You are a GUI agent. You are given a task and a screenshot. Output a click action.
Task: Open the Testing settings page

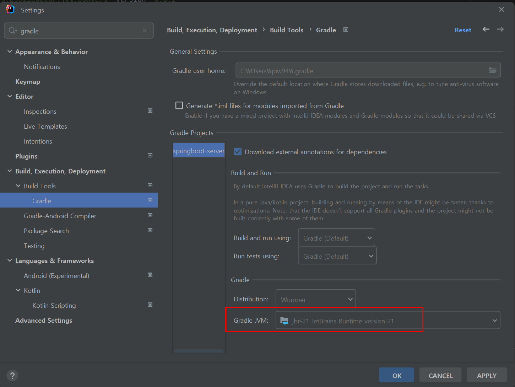pos(34,246)
